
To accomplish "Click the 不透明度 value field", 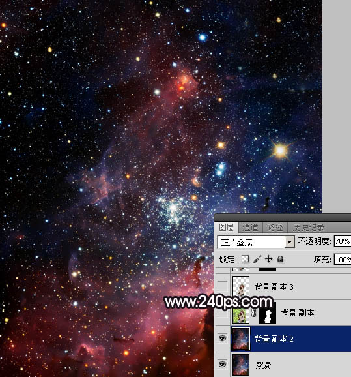I will coord(343,241).
